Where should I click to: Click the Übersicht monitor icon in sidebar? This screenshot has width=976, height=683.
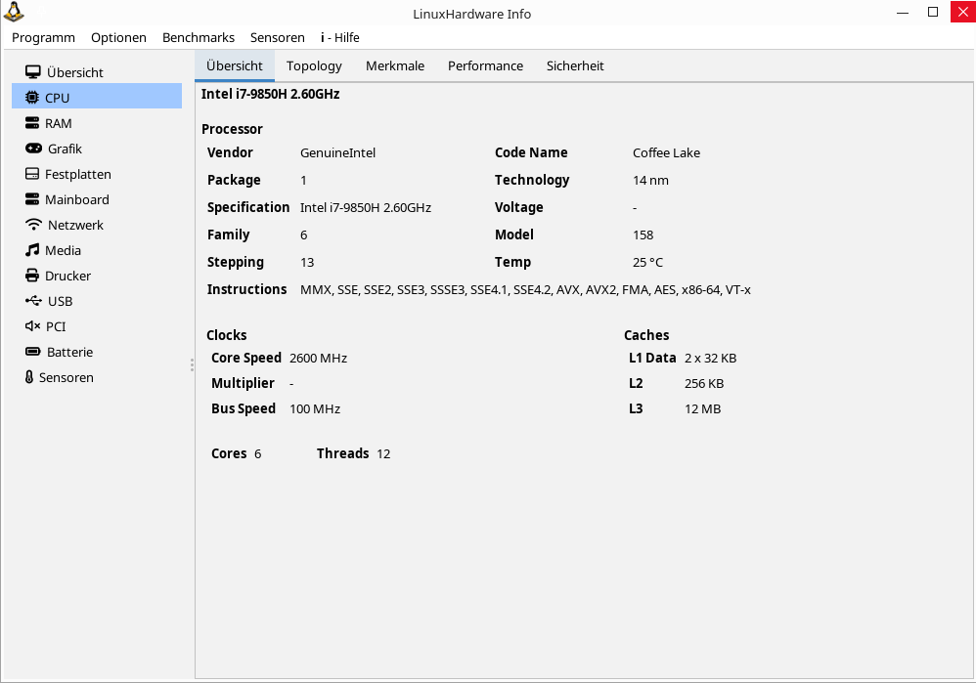tap(33, 72)
